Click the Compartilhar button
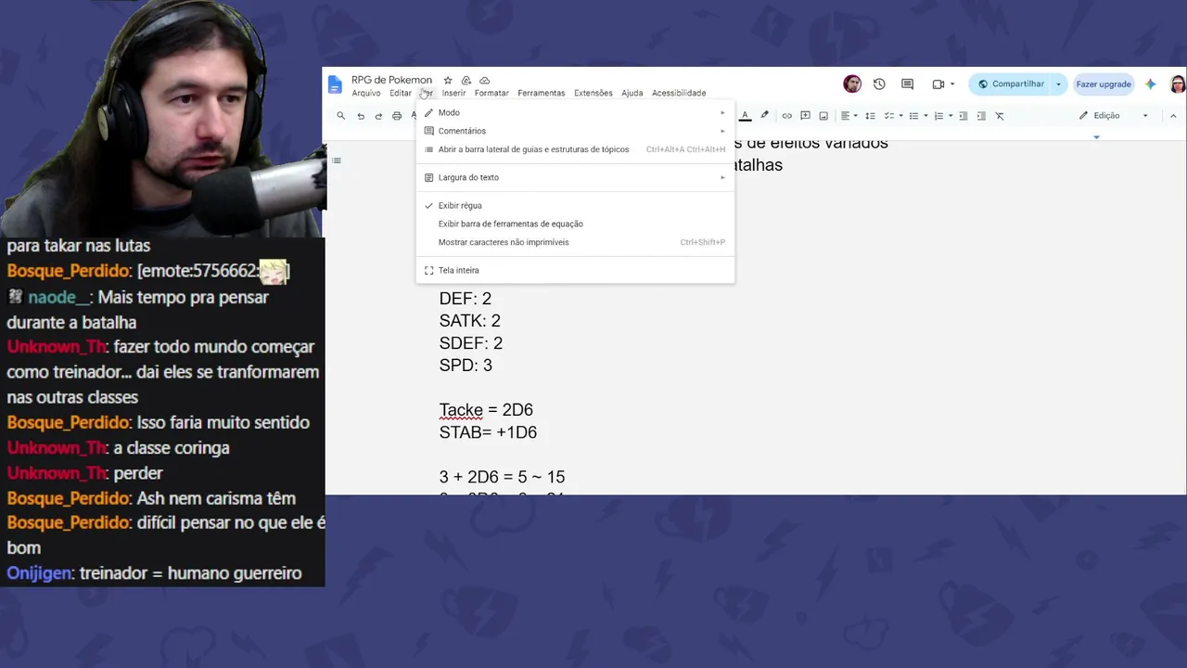Screen dimensions: 1187x668 pos(1010,84)
